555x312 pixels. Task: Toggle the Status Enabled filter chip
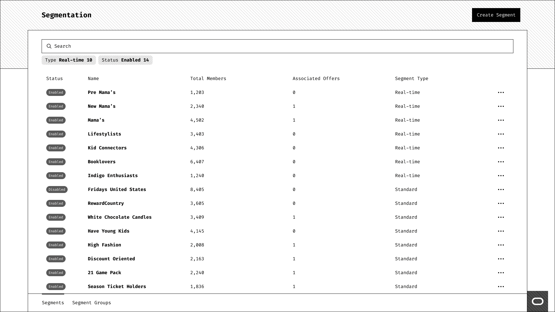coord(125,60)
